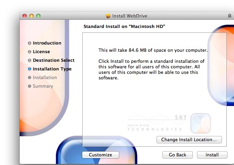The height and width of the screenshot is (165, 234).
Task: Click the greyed Summary step
Action: click(43, 86)
